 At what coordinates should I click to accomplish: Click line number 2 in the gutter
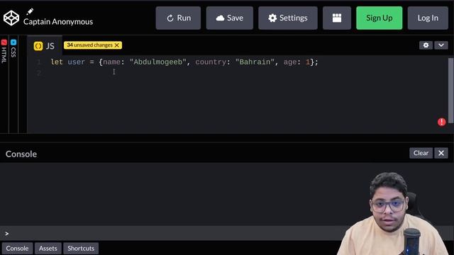[39, 73]
